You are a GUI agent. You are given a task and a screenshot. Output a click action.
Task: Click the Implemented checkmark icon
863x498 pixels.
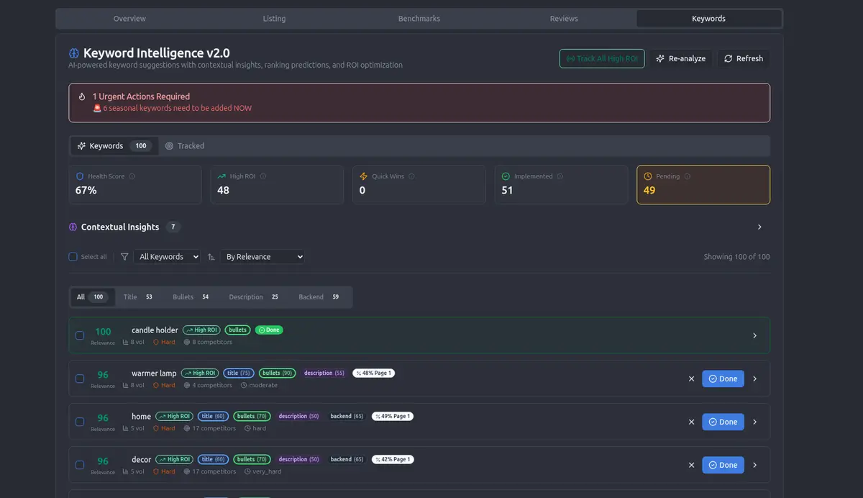505,176
